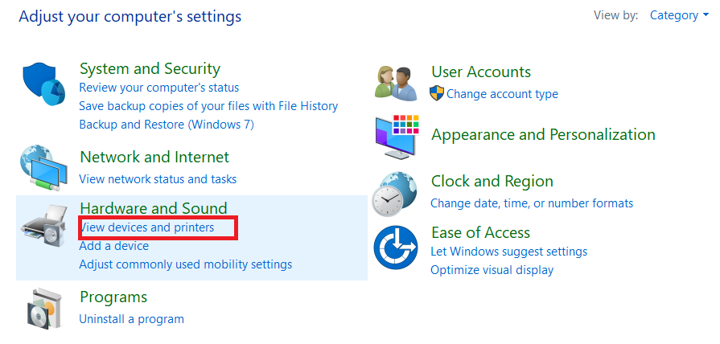Open Backup and Restore (Windows 7)
720x344 pixels.
pyautogui.click(x=166, y=125)
